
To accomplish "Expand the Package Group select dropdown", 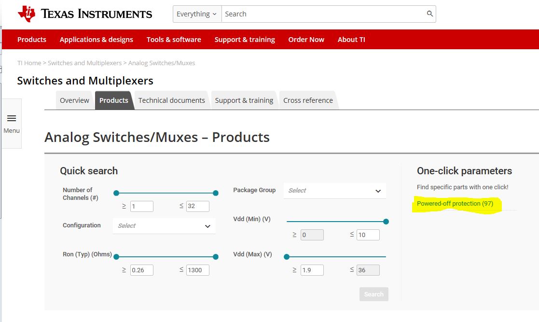I will click(334, 191).
